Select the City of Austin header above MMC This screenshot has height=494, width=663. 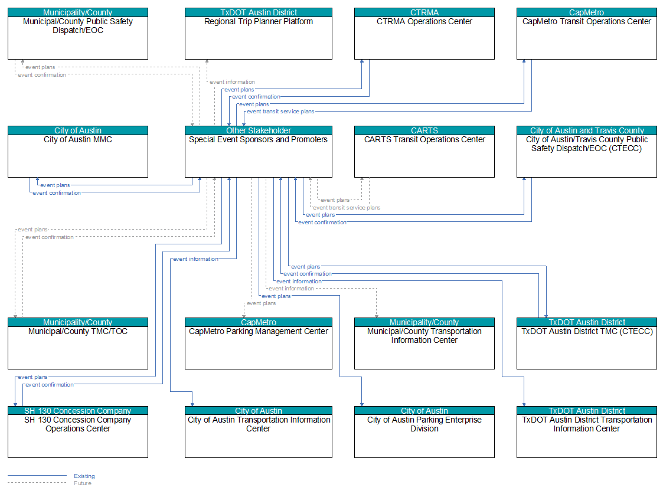[78, 130]
